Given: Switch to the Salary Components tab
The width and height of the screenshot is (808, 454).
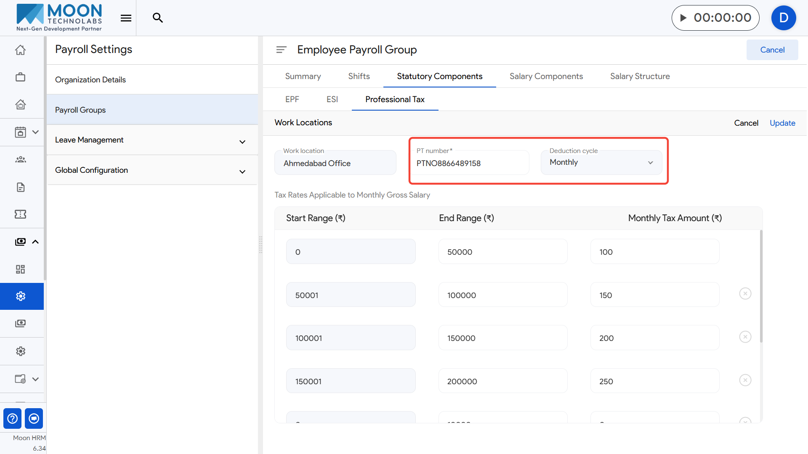Looking at the screenshot, I should [546, 76].
